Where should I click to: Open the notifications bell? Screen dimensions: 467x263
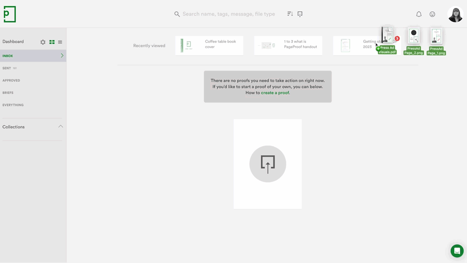pyautogui.click(x=419, y=14)
